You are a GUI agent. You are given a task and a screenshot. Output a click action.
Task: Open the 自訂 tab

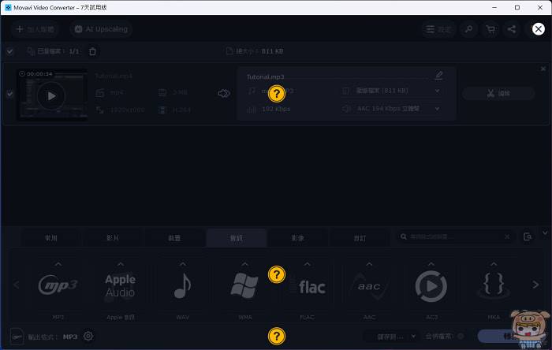[x=360, y=238]
